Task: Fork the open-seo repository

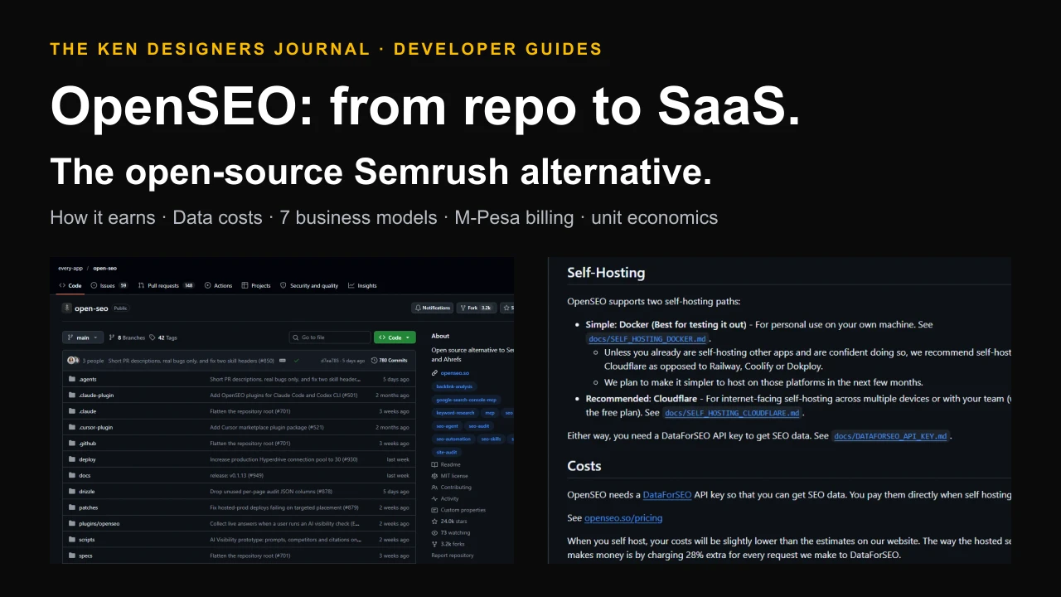Action: click(x=476, y=308)
